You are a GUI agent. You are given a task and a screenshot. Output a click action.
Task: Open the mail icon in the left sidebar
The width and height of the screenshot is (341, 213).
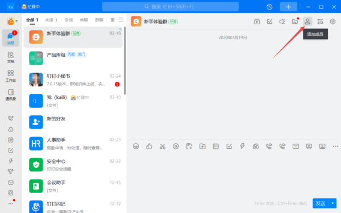11,182
